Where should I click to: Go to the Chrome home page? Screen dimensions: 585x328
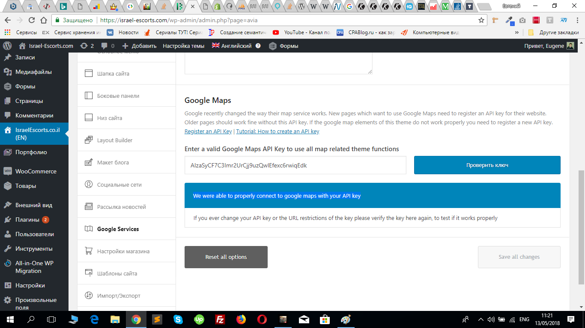pos(43,20)
